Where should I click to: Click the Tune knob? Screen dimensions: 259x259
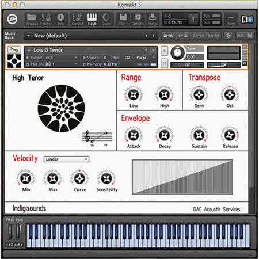pos(177,53)
